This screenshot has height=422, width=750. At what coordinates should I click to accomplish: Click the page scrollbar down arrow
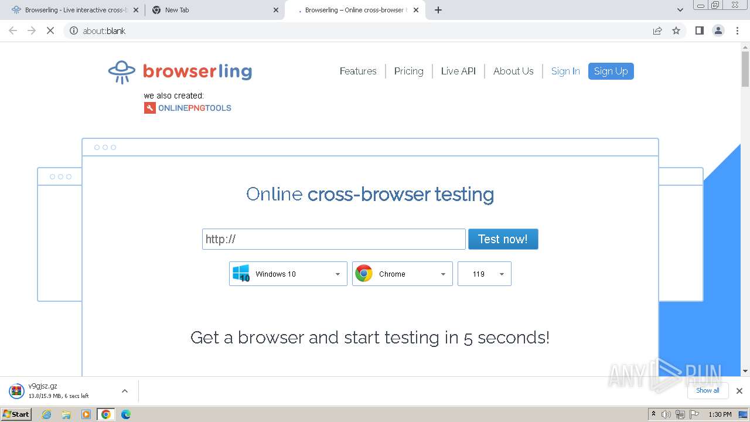point(745,371)
